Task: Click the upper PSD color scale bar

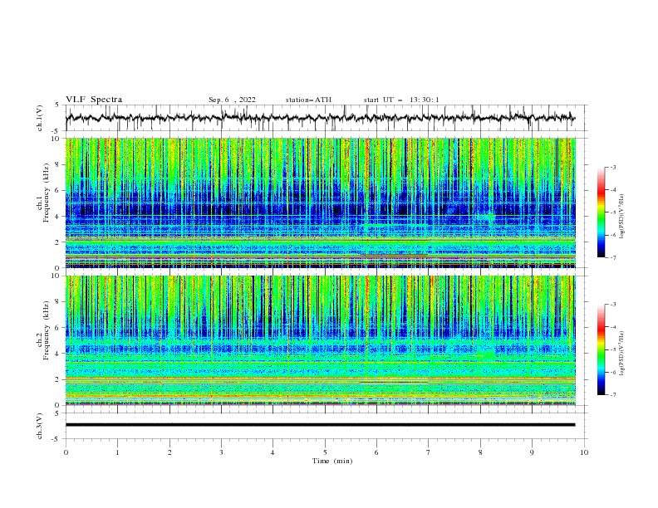Action: pos(602,212)
